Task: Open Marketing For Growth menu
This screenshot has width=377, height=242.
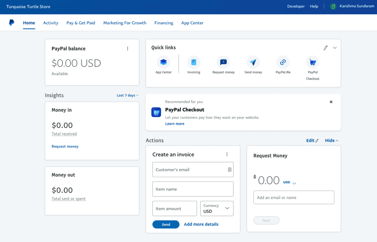Action: 125,23
